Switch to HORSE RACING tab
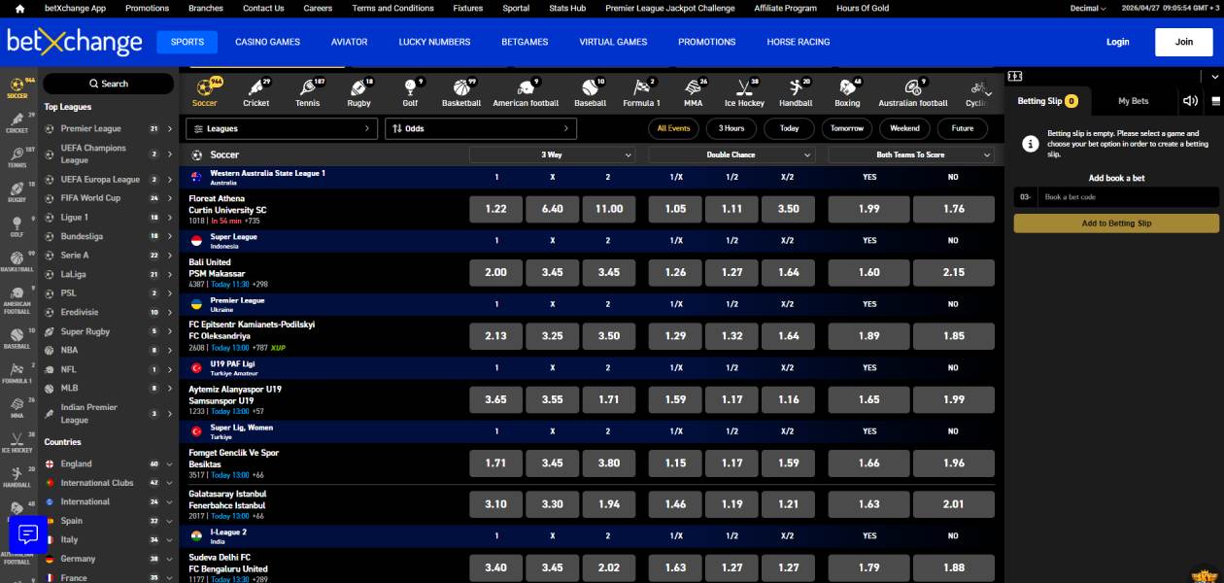Image resolution: width=1224 pixels, height=583 pixels. point(798,42)
